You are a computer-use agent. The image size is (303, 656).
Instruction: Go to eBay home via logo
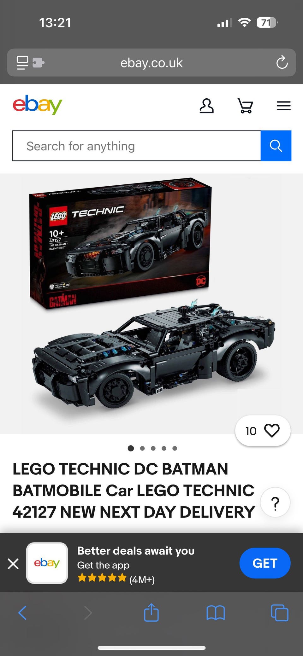[x=38, y=105]
